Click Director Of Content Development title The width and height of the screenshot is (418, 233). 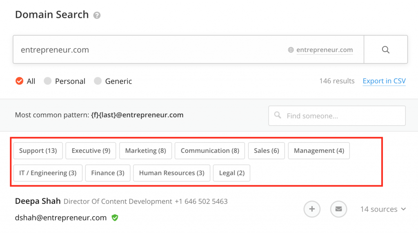click(x=118, y=201)
